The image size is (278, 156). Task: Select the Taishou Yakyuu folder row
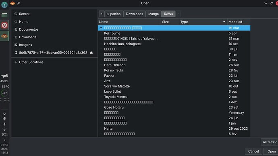tap(174, 39)
